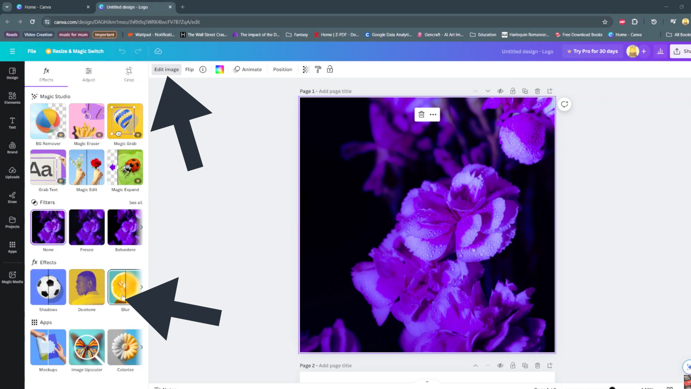Open the hamburger main menu
The width and height of the screenshot is (691, 389).
12,51
